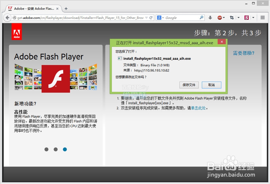The width and height of the screenshot is (270, 184).
Task: Expand the dropdown beside the S icon
Action: (x=253, y=18)
